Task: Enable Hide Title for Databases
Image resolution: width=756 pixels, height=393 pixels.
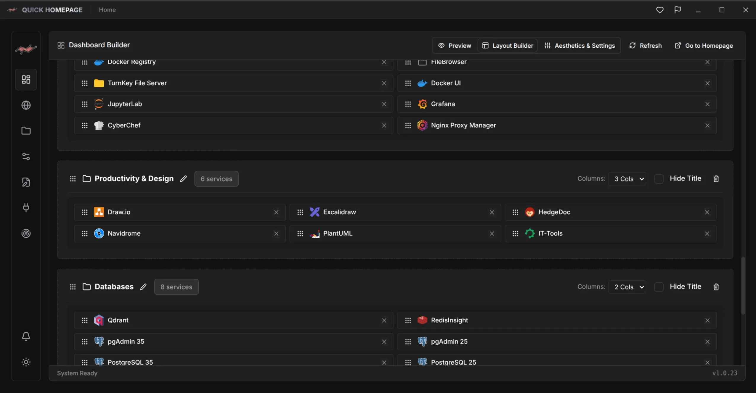Action: pos(659,287)
